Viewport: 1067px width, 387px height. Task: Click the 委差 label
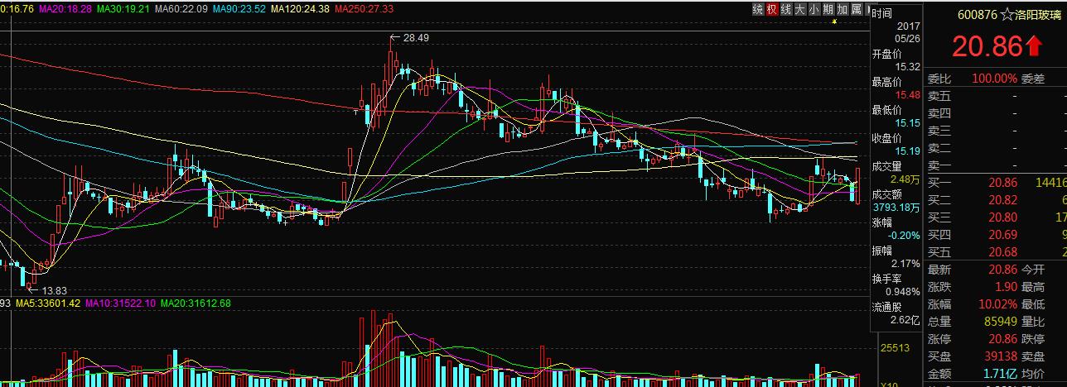1032,79
